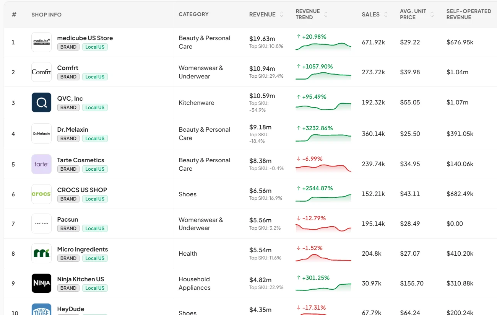Go to the Comfrt shop name link
Screen dimensions: 497x315
click(x=68, y=68)
